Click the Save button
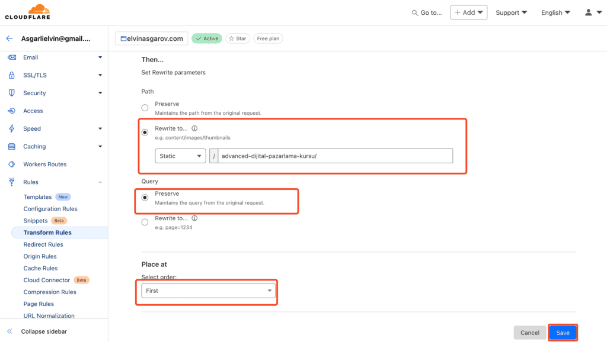607x342 pixels. pos(563,333)
